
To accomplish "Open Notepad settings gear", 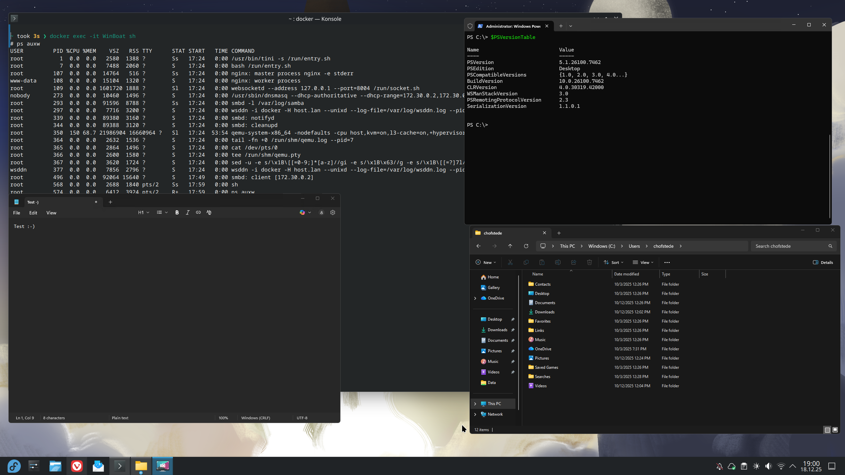I will pyautogui.click(x=333, y=213).
